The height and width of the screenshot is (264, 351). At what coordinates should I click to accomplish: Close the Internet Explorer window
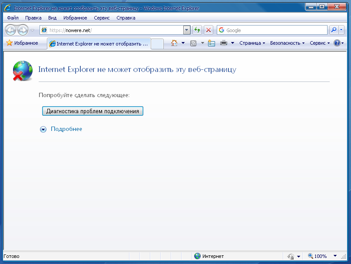click(337, 7)
